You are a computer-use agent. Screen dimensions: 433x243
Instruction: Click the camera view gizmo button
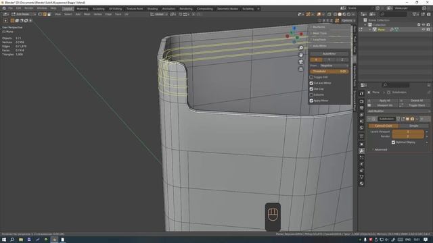(x=301, y=62)
